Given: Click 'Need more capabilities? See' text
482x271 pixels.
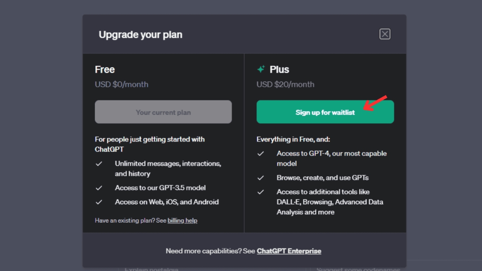Looking at the screenshot, I should pyautogui.click(x=210, y=251).
